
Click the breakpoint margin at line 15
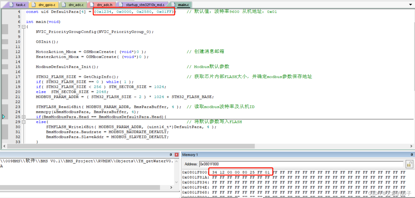(5, 67)
